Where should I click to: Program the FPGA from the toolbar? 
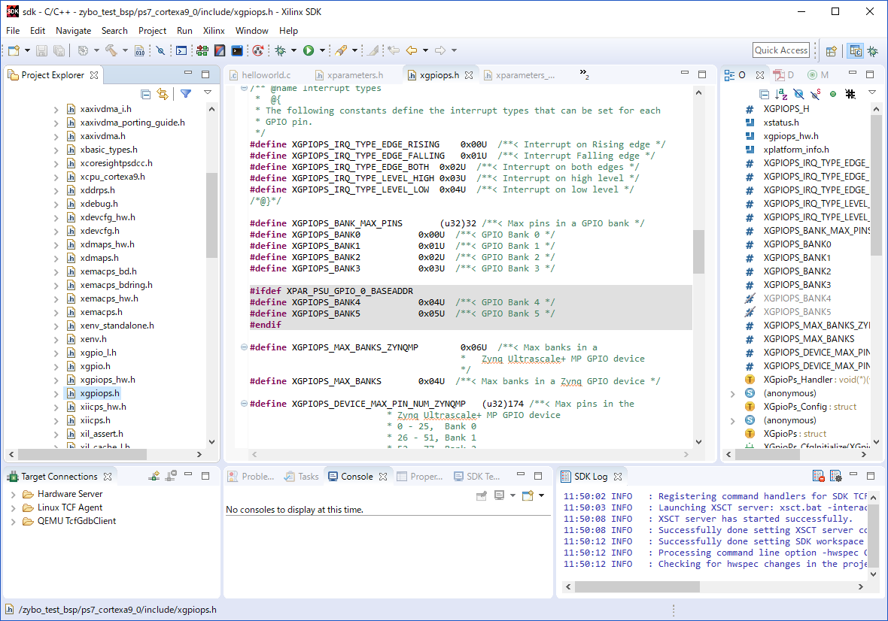pyautogui.click(x=202, y=50)
